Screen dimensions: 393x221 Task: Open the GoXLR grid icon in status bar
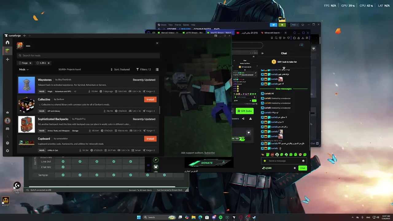(187, 190)
